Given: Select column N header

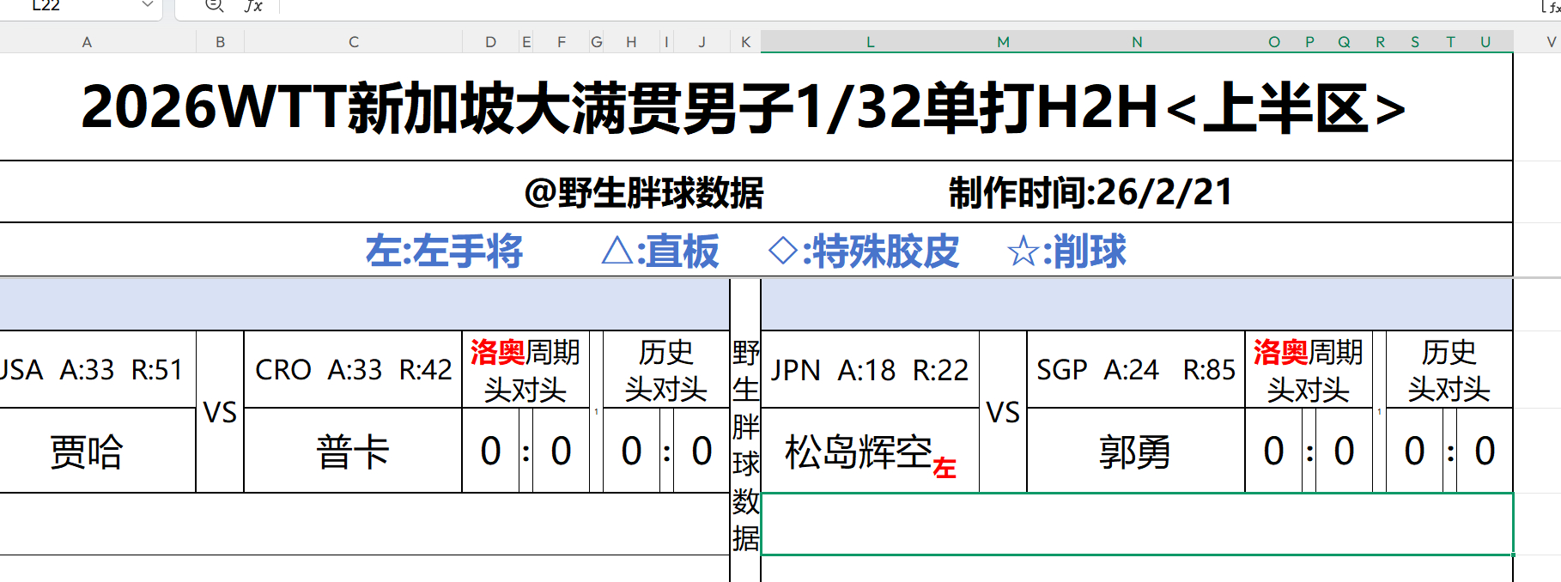Looking at the screenshot, I should pyautogui.click(x=1136, y=41).
